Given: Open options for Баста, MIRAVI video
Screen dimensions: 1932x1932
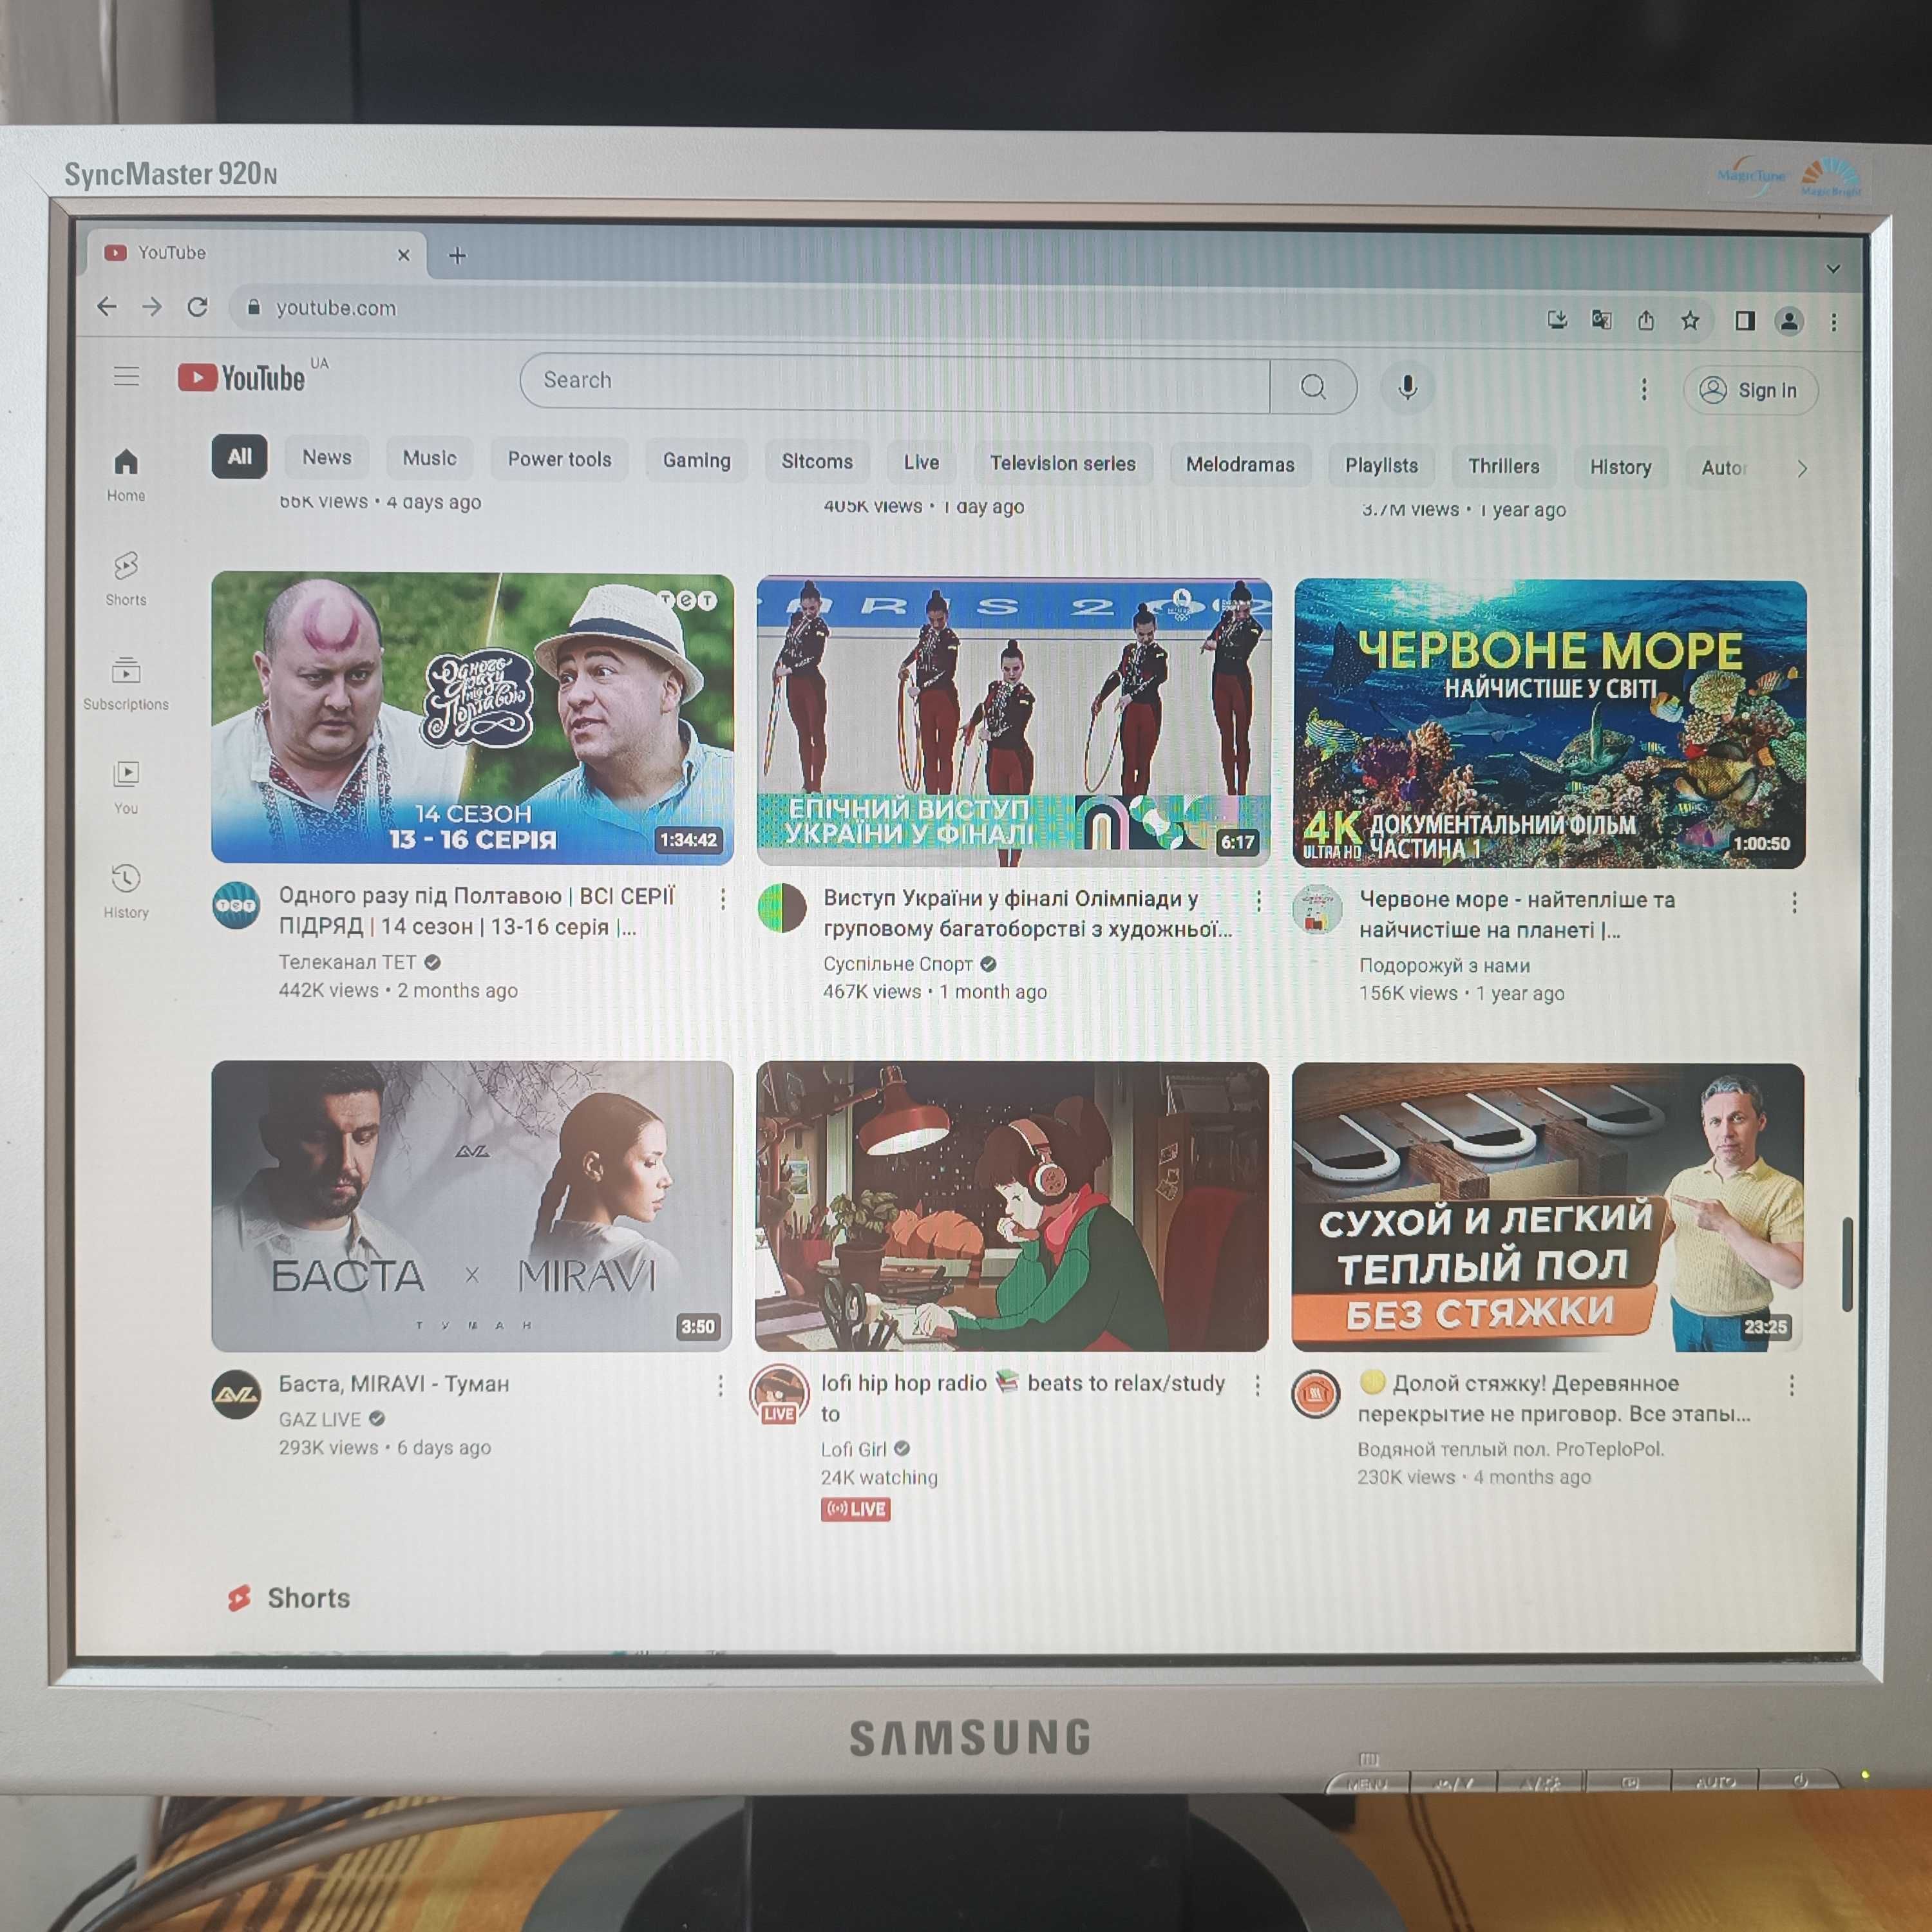Looking at the screenshot, I should click(x=720, y=1385).
